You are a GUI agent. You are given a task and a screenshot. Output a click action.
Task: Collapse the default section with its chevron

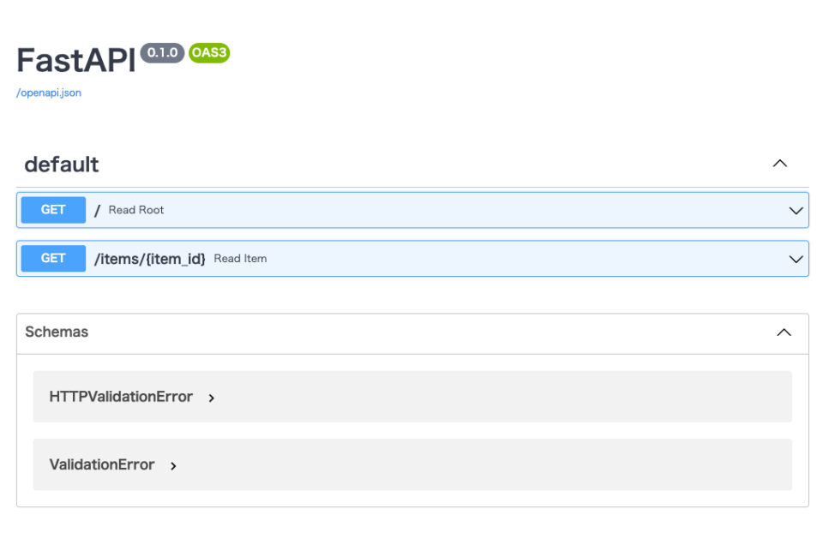[779, 163]
